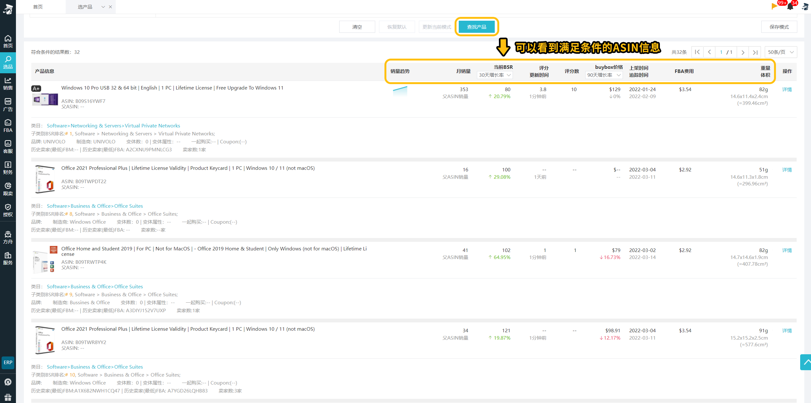Open Software category link under B09TWR8YY2

(x=57, y=367)
